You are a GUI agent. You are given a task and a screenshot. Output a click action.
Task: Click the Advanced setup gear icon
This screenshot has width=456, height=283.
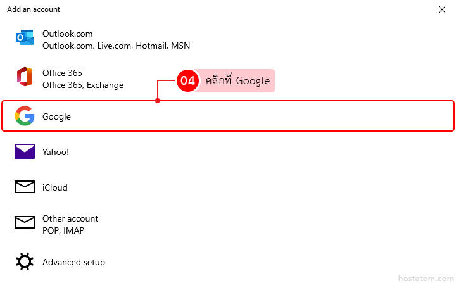pyautogui.click(x=25, y=261)
